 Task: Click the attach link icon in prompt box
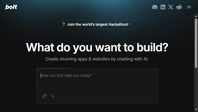pyautogui.click(x=44, y=96)
